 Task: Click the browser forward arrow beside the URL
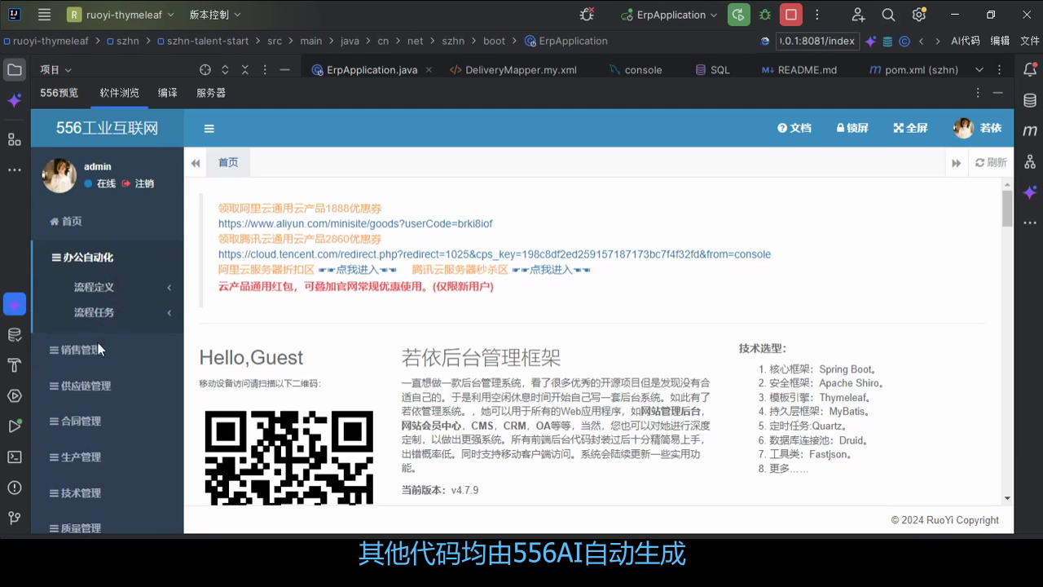pos(937,41)
